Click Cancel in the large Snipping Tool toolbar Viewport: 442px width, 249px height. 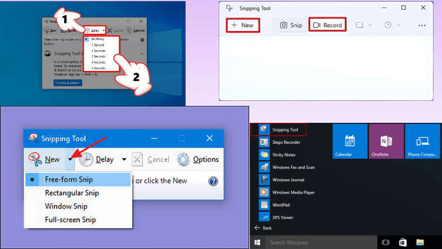click(151, 159)
